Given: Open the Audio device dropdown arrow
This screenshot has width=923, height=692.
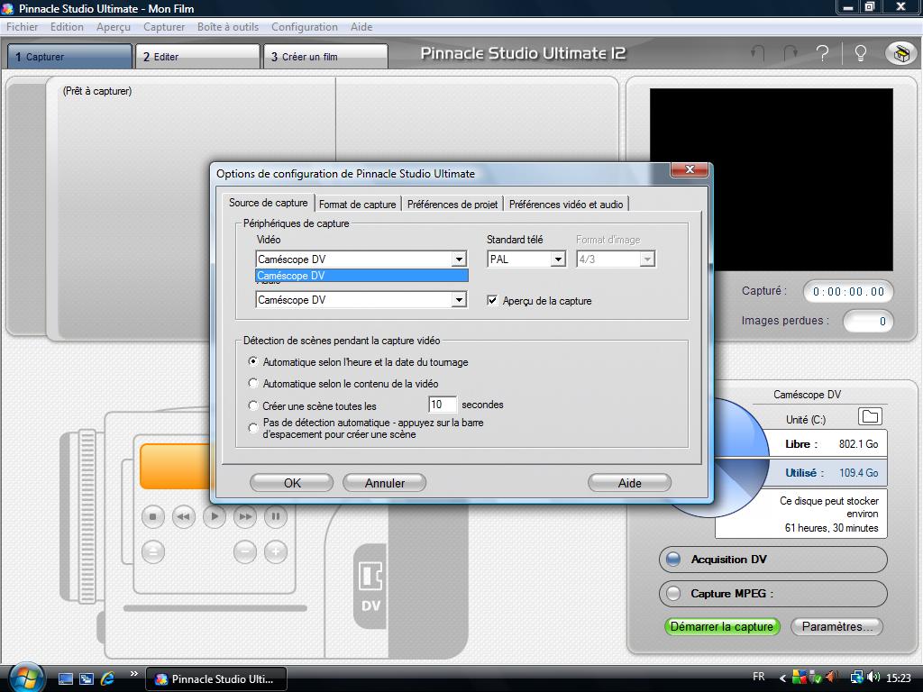Looking at the screenshot, I should [459, 300].
